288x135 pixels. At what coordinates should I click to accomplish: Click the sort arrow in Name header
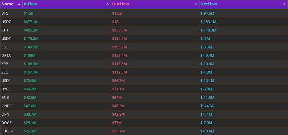click(19, 4)
